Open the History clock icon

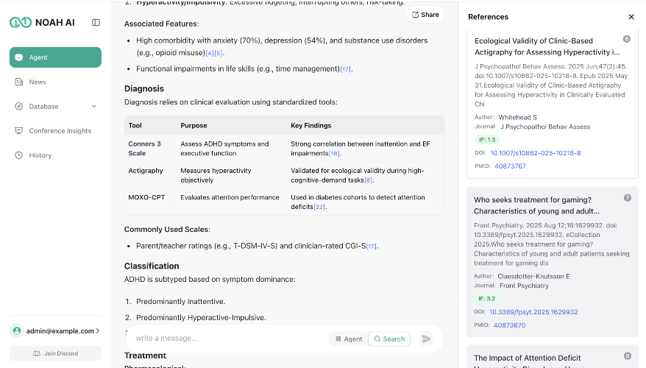point(19,155)
